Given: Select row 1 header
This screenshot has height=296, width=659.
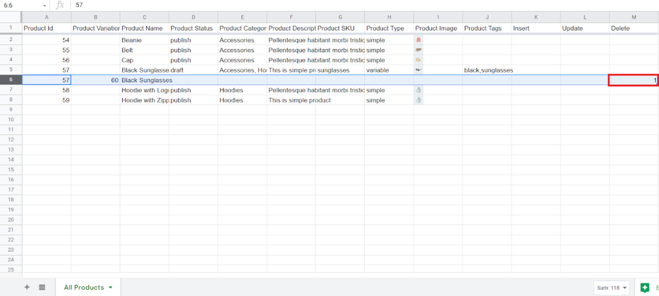Looking at the screenshot, I should [x=10, y=28].
